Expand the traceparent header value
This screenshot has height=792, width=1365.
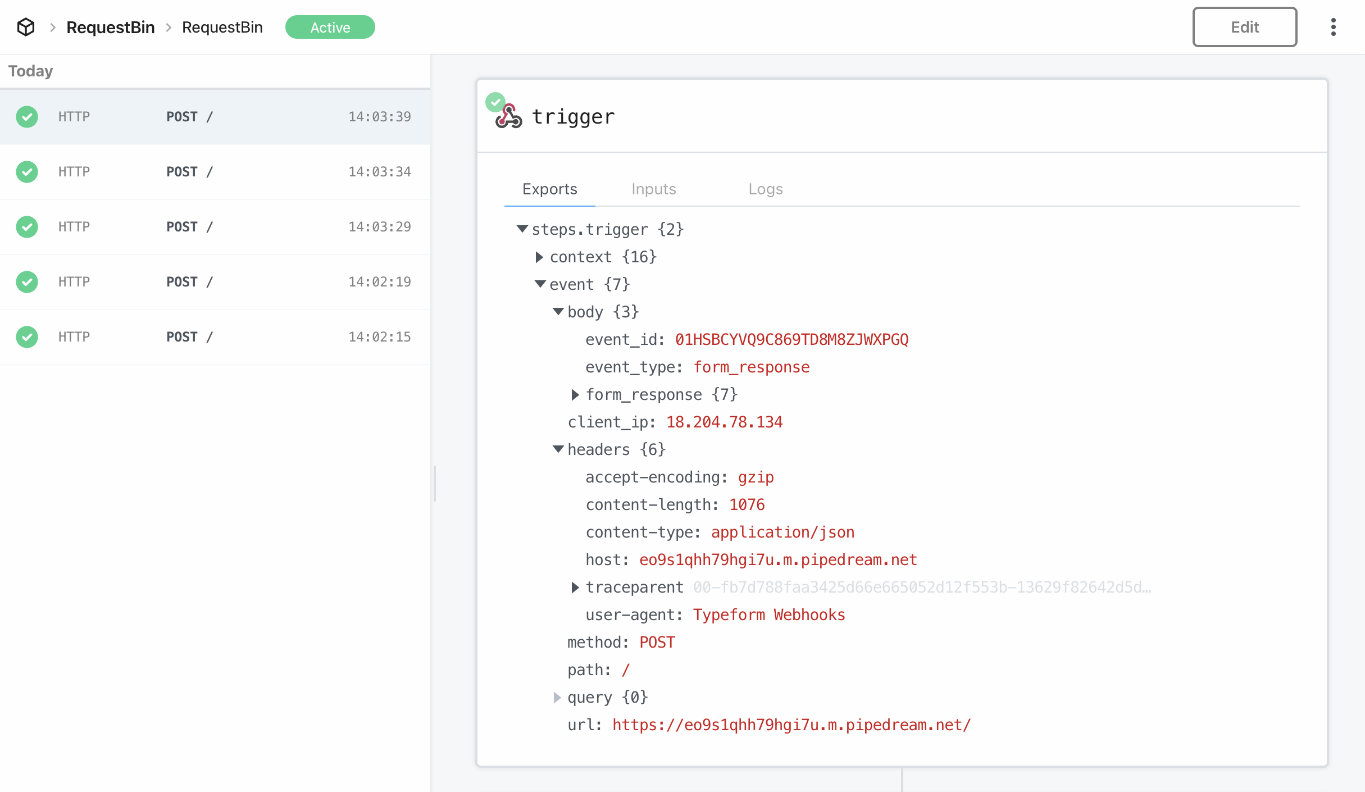coord(575,588)
